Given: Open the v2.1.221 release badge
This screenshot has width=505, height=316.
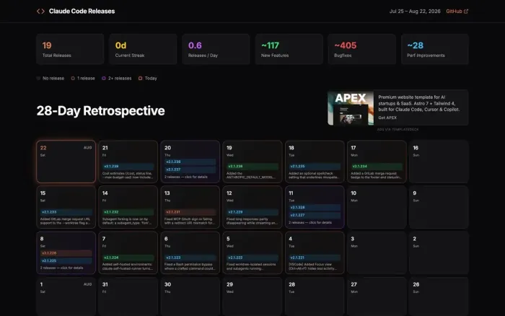Looking at the screenshot, I should [315, 258].
